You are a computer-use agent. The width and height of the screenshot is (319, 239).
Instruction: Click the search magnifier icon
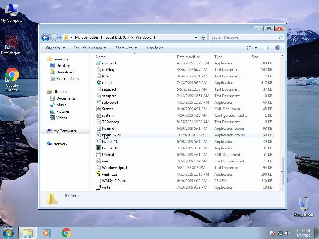(x=281, y=37)
